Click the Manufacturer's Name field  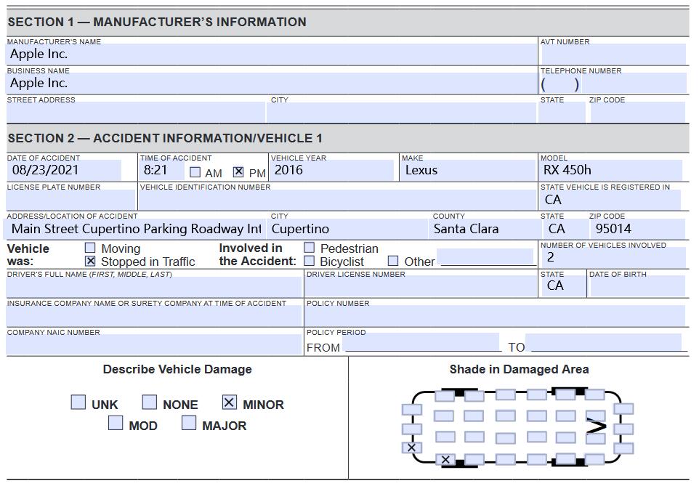(272, 54)
